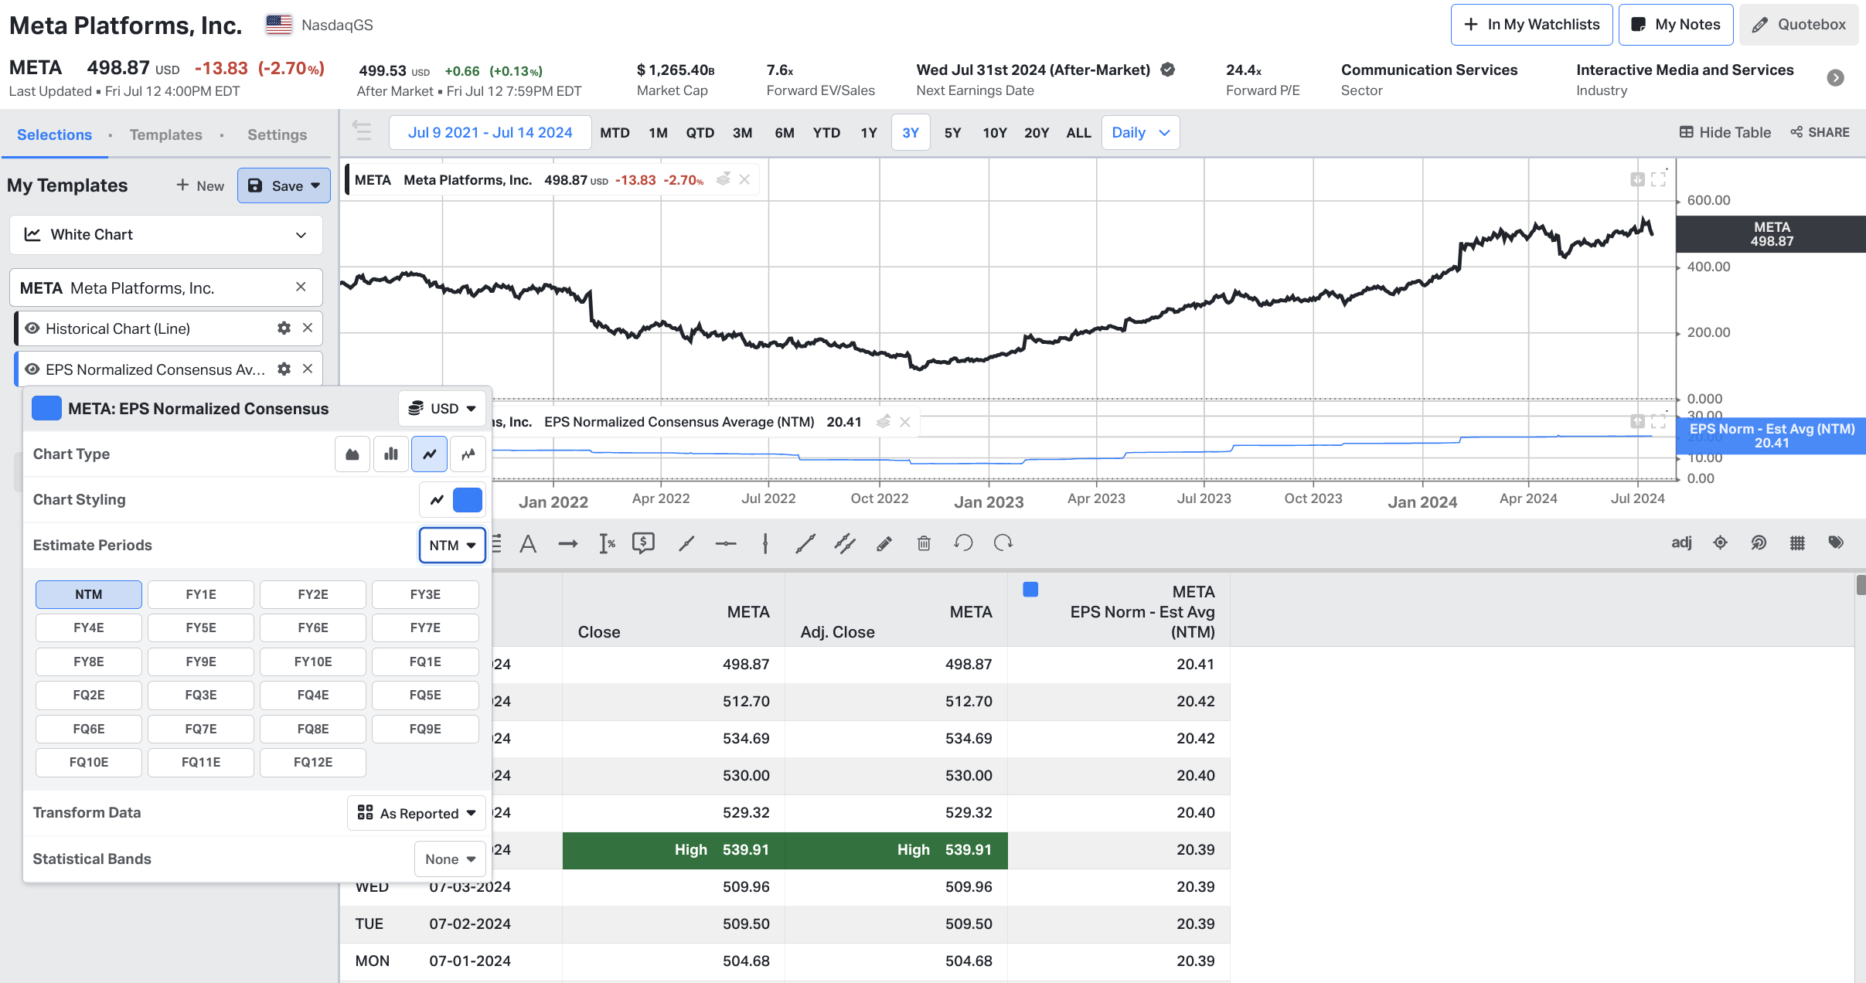Select step line chart type

point(468,454)
